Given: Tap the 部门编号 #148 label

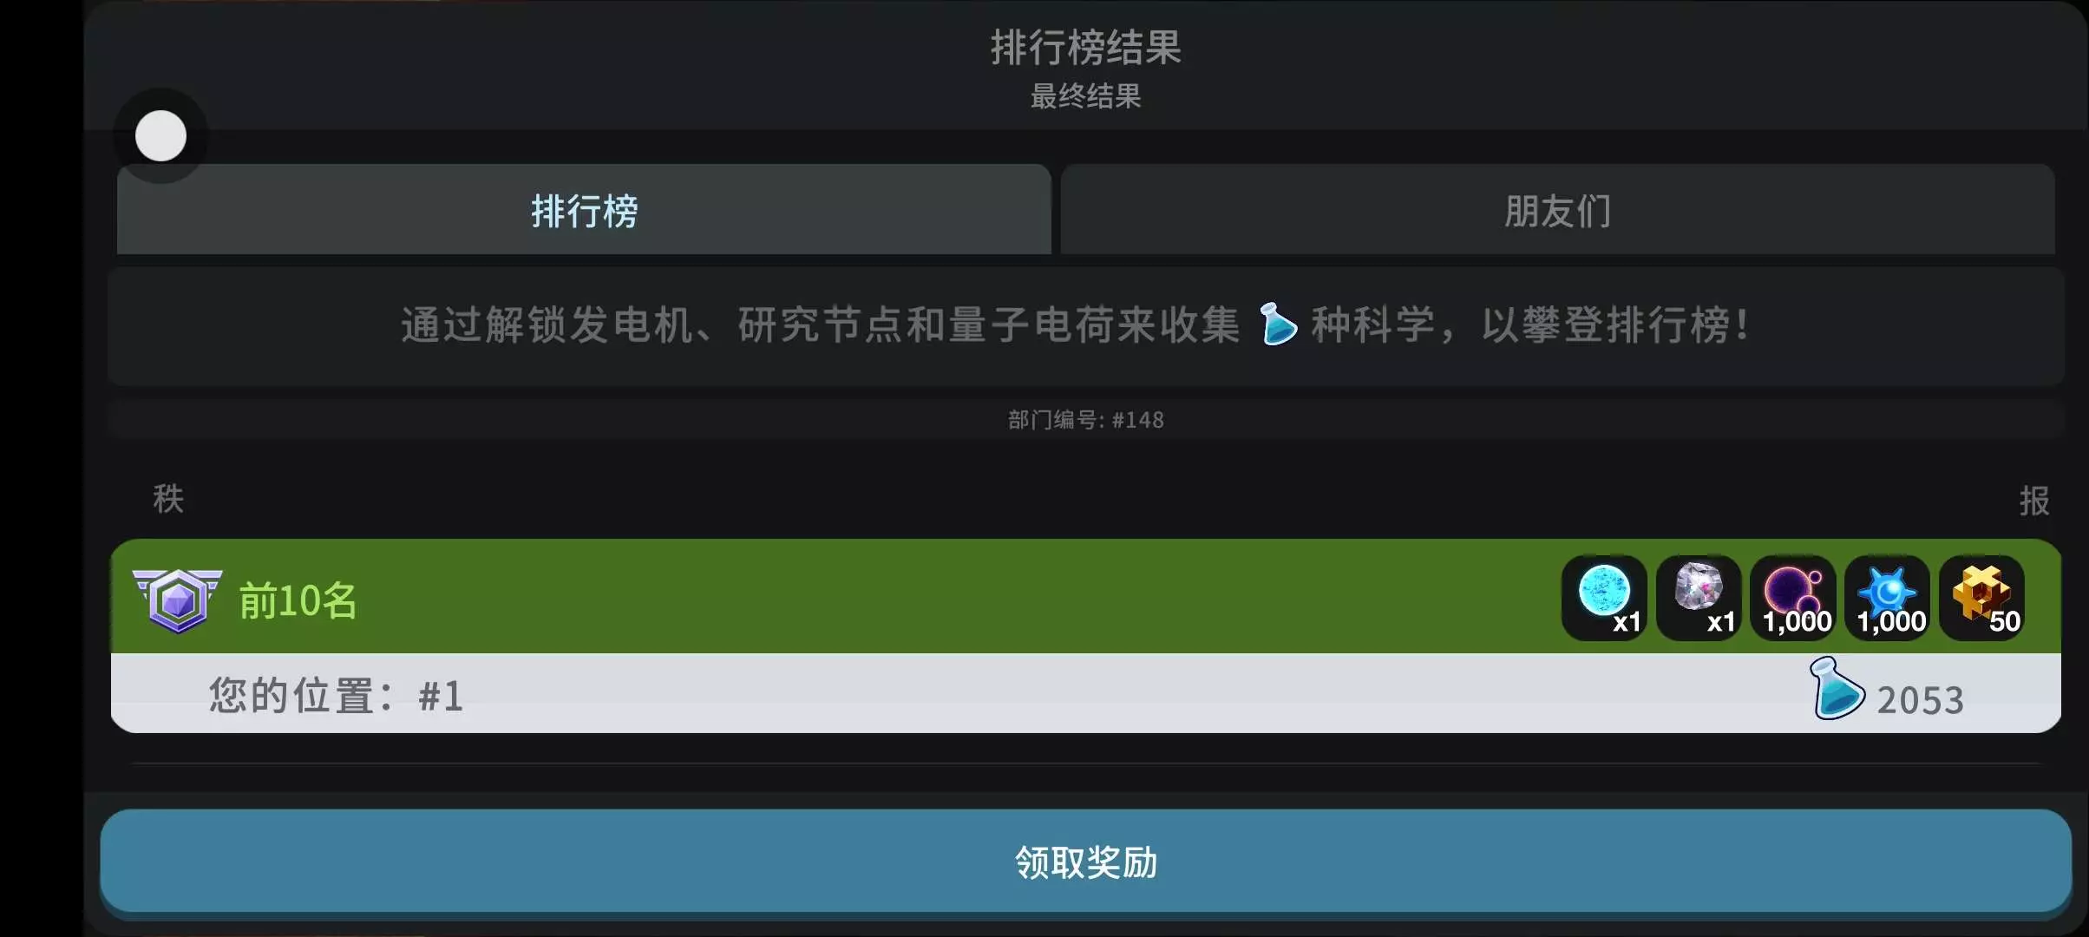Looking at the screenshot, I should [1085, 420].
